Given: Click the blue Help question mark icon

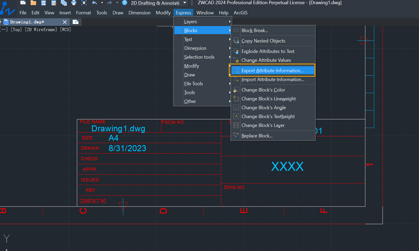Looking at the screenshot, I should (125, 3).
